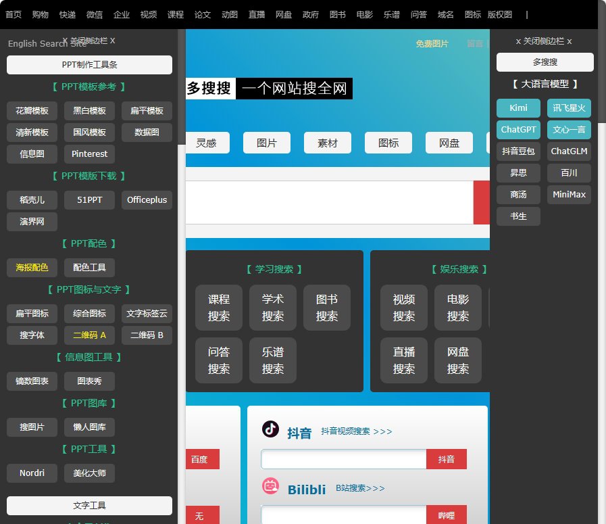606x524 pixels.
Task: Open the yellow 二维码 A button
Action: tap(89, 335)
